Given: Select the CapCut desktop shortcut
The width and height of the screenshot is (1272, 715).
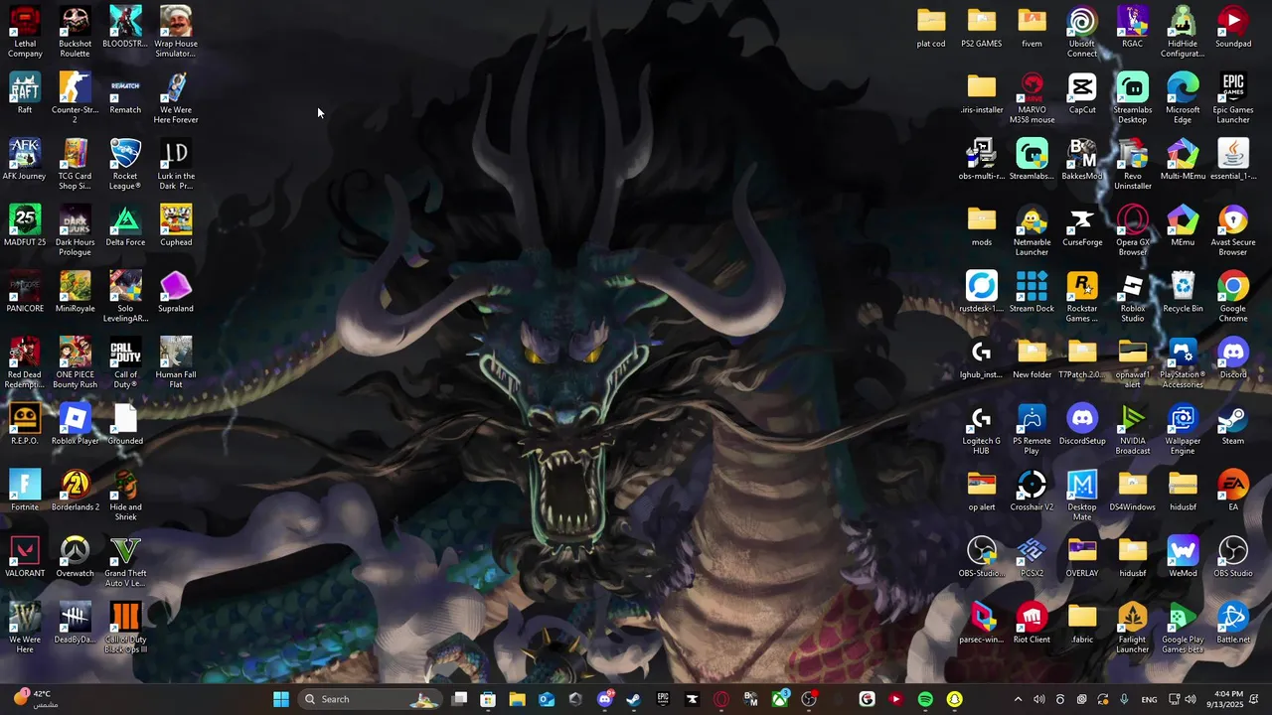Looking at the screenshot, I should (x=1082, y=93).
